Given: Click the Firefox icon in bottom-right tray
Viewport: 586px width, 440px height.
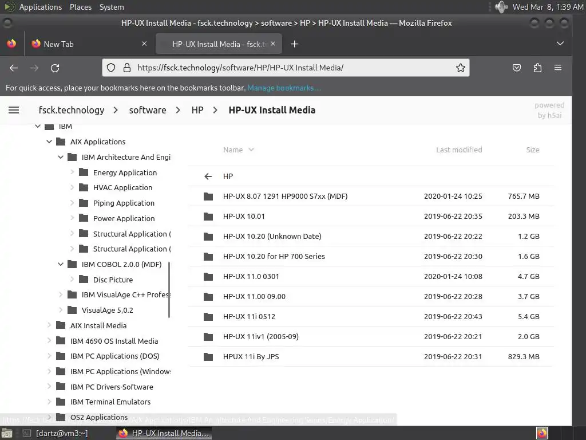Looking at the screenshot, I should click(542, 433).
